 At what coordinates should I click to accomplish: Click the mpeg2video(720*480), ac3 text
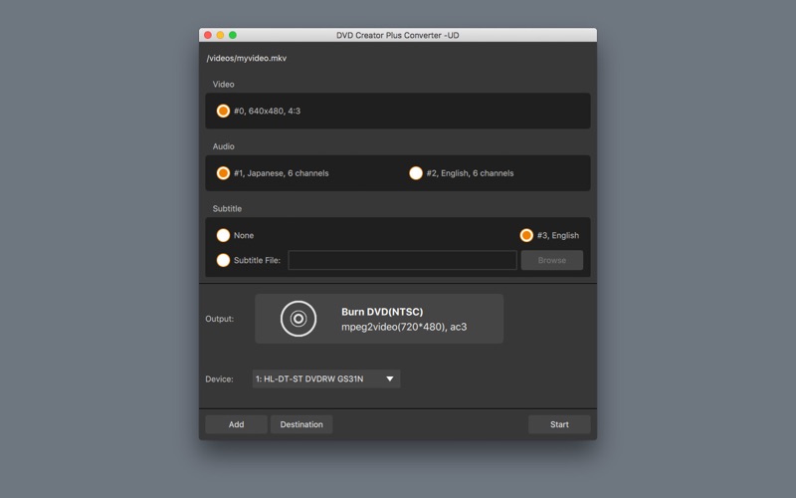pos(404,327)
